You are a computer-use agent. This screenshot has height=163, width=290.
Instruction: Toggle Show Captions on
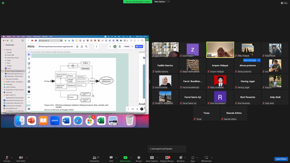[x=152, y=158]
